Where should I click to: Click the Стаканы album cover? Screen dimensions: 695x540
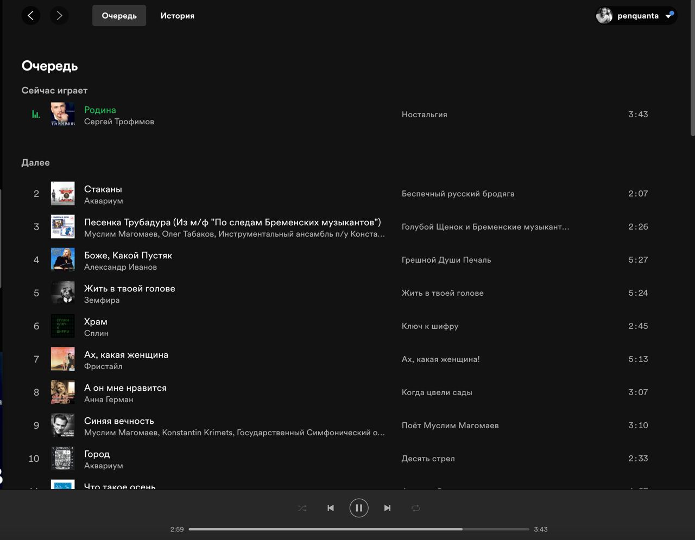(63, 194)
